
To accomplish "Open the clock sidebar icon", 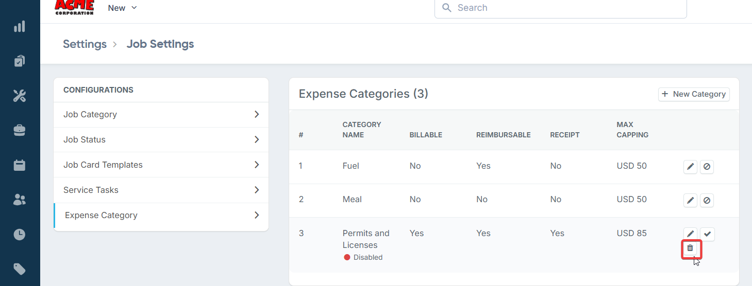I will (x=20, y=235).
